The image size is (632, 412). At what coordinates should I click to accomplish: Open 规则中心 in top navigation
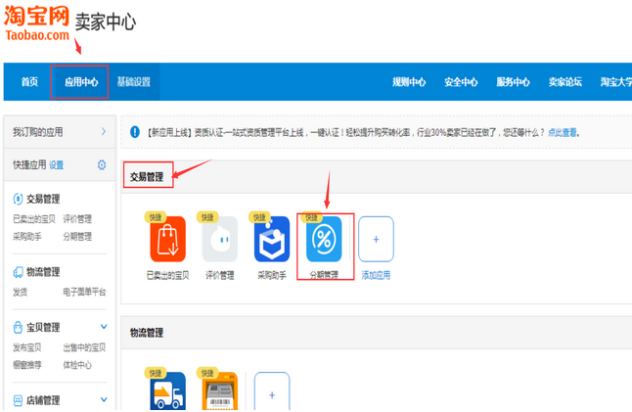(409, 82)
